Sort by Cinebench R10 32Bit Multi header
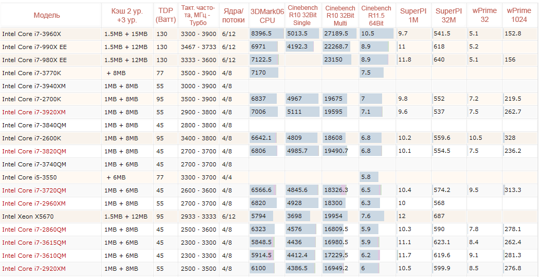 pos(340,16)
